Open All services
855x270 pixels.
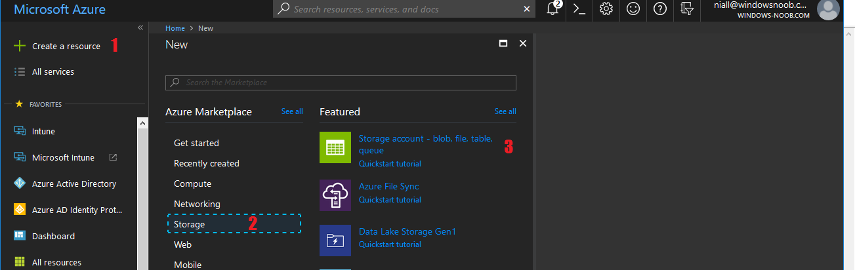53,71
